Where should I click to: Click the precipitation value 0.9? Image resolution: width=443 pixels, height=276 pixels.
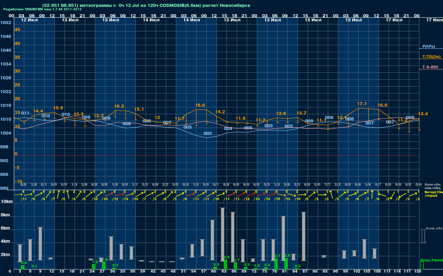24,263
